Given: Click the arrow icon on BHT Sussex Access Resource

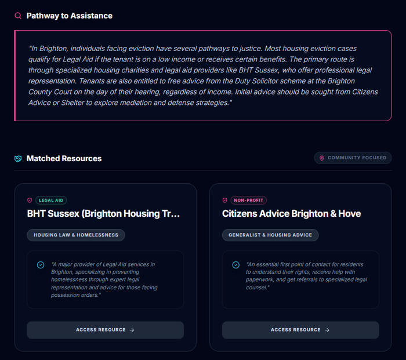Looking at the screenshot, I should pos(132,330).
